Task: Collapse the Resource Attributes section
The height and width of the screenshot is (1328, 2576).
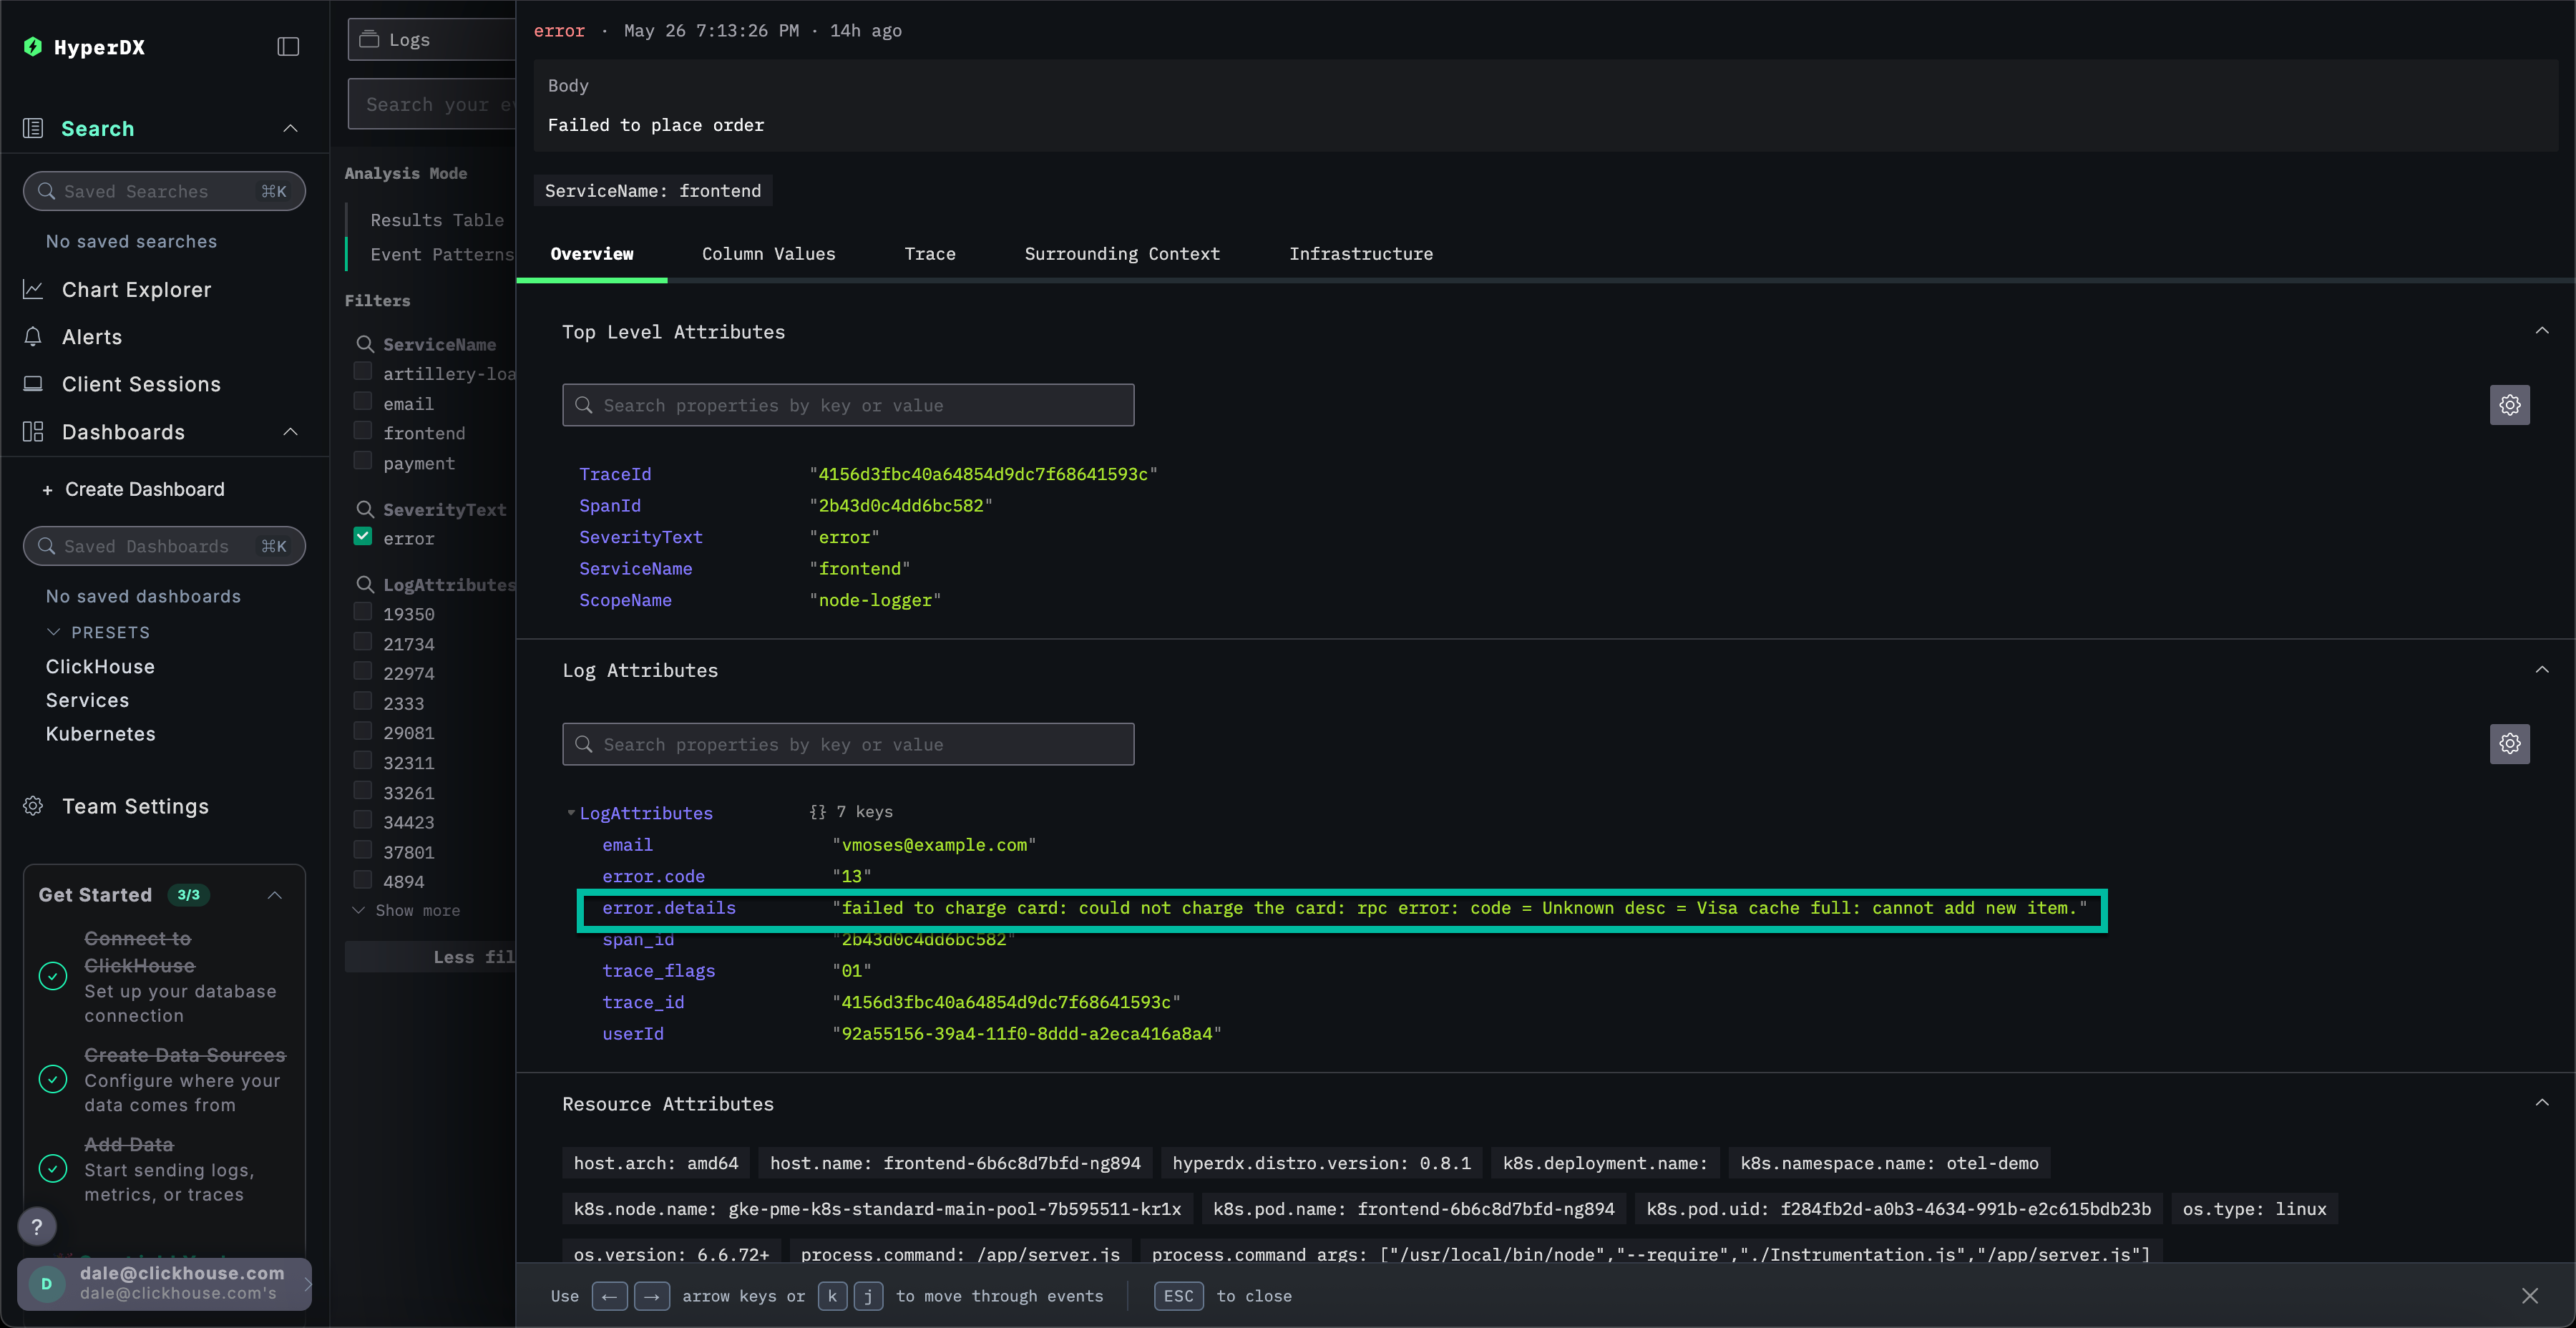Action: 2541,1103
